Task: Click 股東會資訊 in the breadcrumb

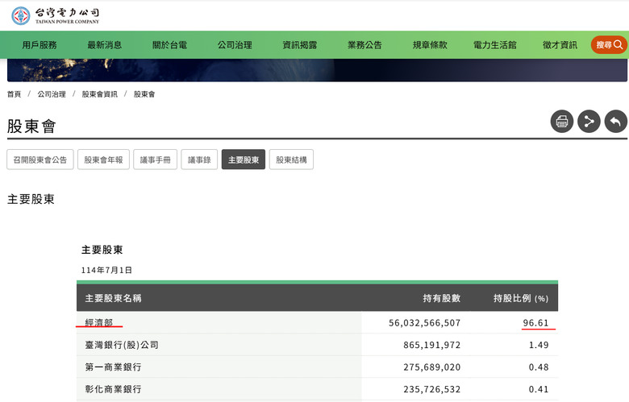Action: coord(100,94)
